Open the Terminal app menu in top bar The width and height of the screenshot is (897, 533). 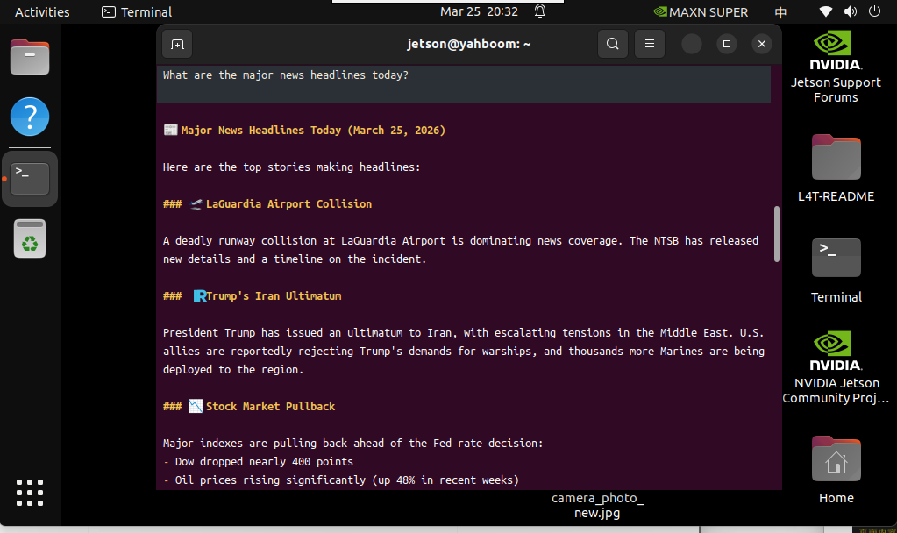tap(137, 12)
